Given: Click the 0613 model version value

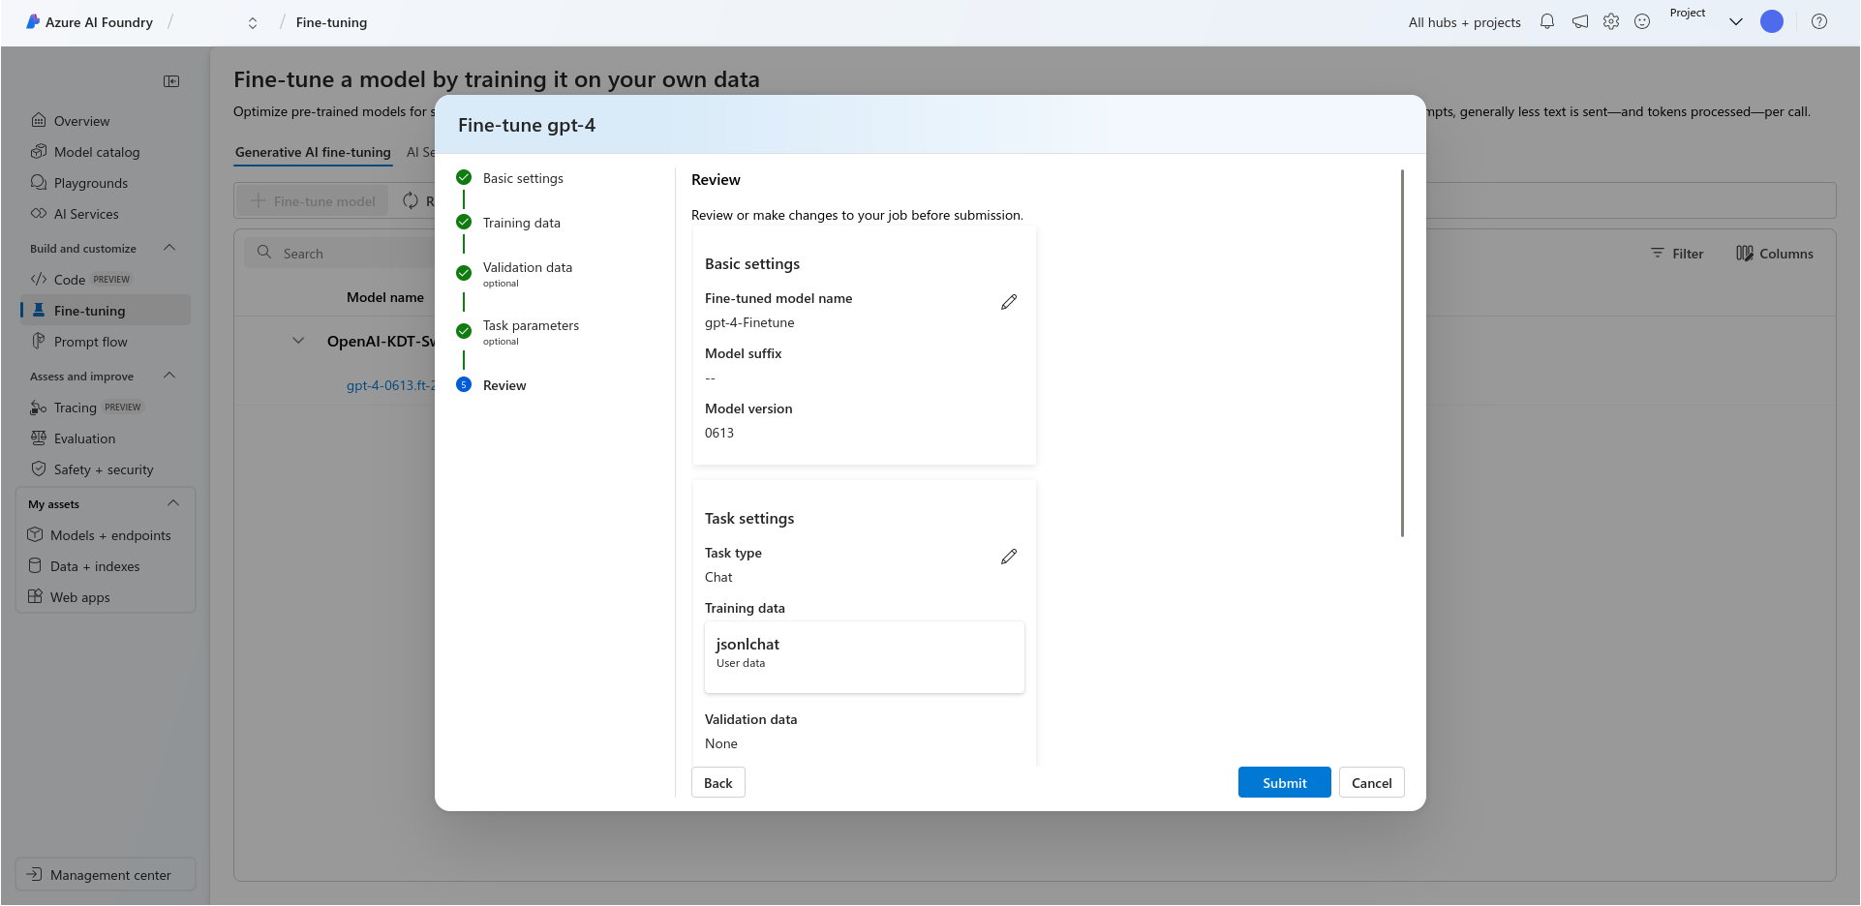Looking at the screenshot, I should coord(719,433).
